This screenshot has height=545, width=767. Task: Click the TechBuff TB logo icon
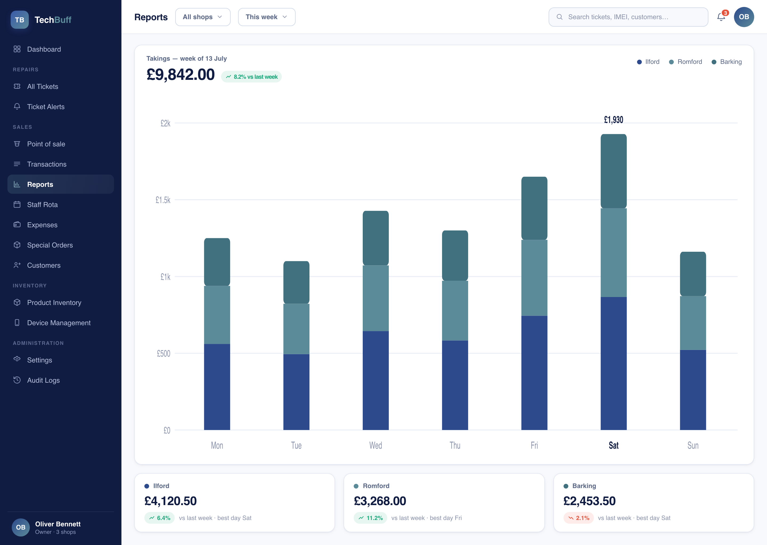point(19,20)
